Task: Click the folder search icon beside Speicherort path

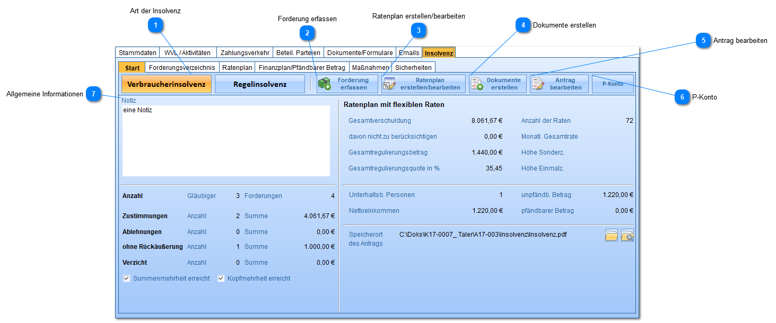Action: pos(627,235)
